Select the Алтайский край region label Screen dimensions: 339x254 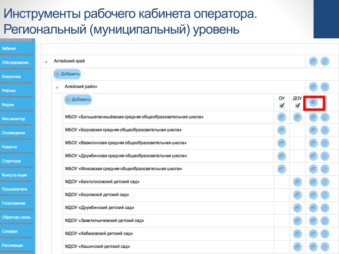coord(69,61)
